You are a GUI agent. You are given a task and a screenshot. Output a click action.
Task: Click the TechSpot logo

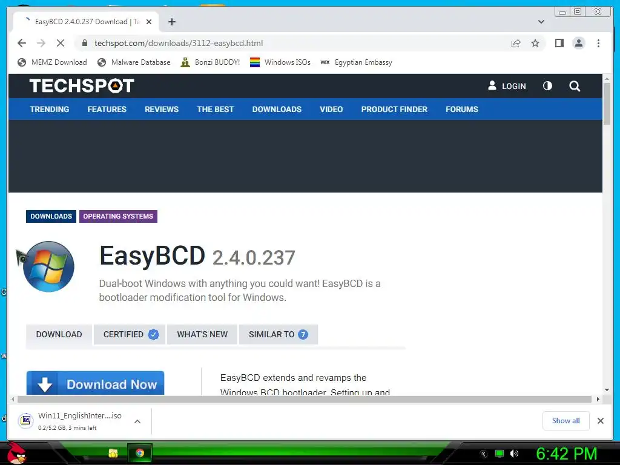[x=82, y=86]
